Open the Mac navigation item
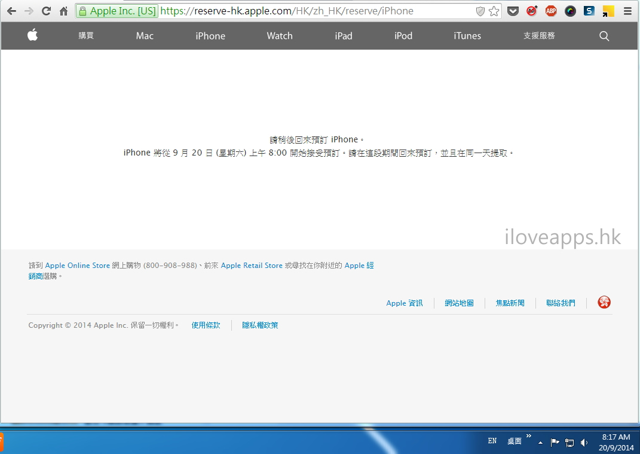The width and height of the screenshot is (640, 454). (x=145, y=36)
